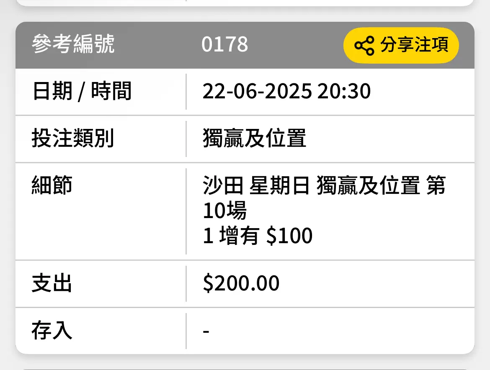Select the dash in the 存入 row
This screenshot has width=490, height=370.
pos(206,331)
